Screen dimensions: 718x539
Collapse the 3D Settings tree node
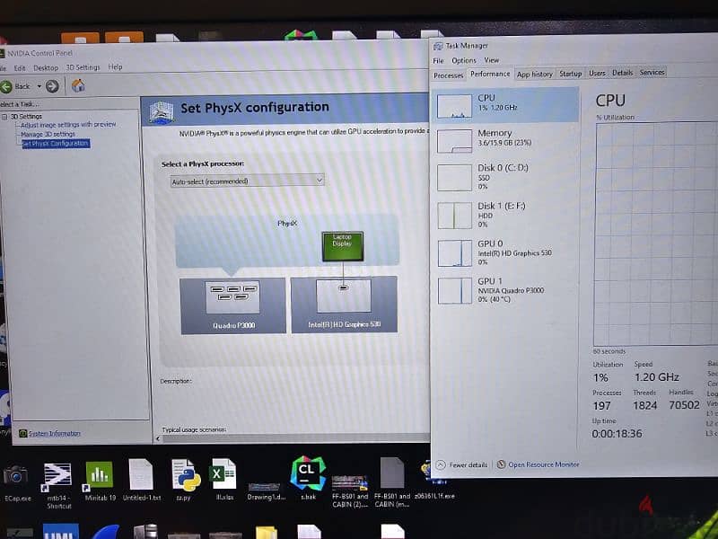click(5, 117)
